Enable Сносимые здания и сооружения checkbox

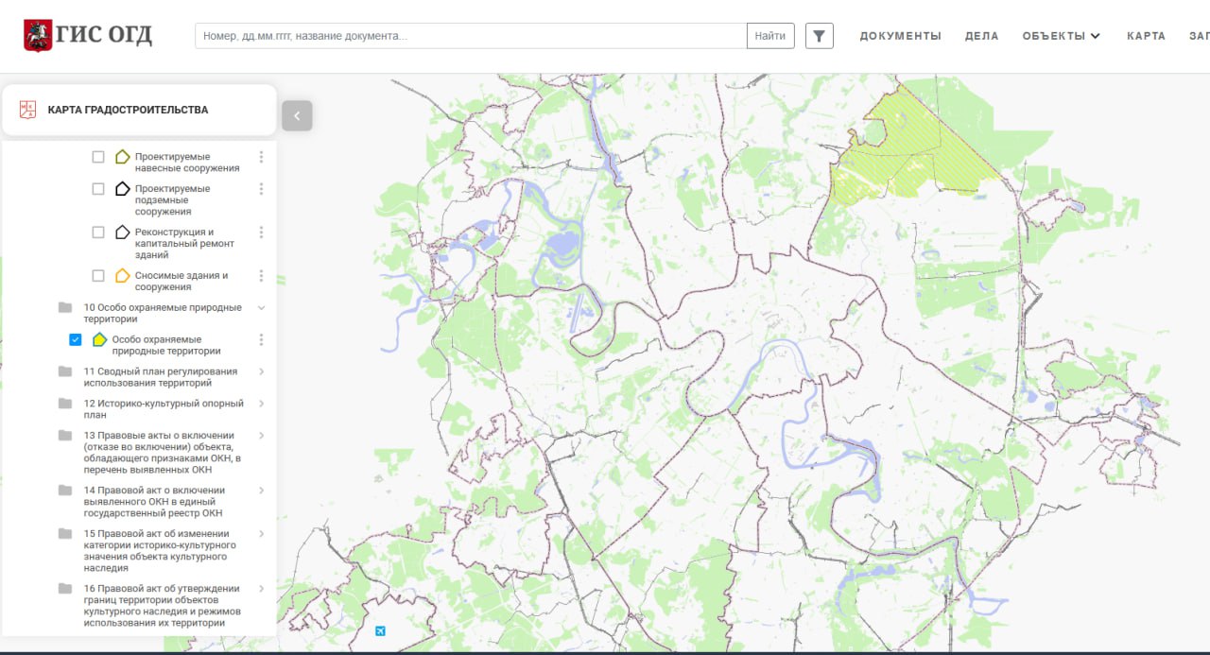tap(98, 276)
